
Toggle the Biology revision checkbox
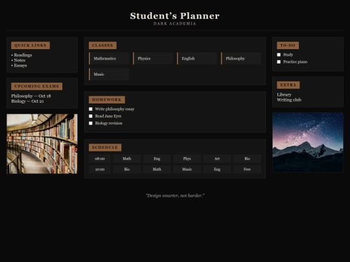coord(91,124)
